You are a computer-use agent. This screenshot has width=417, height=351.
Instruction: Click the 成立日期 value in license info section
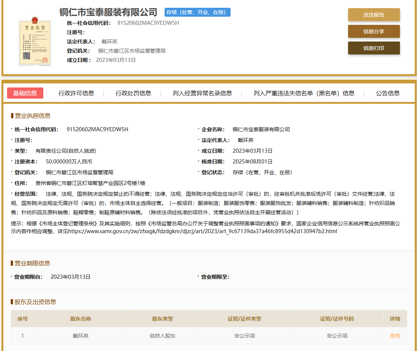point(252,151)
